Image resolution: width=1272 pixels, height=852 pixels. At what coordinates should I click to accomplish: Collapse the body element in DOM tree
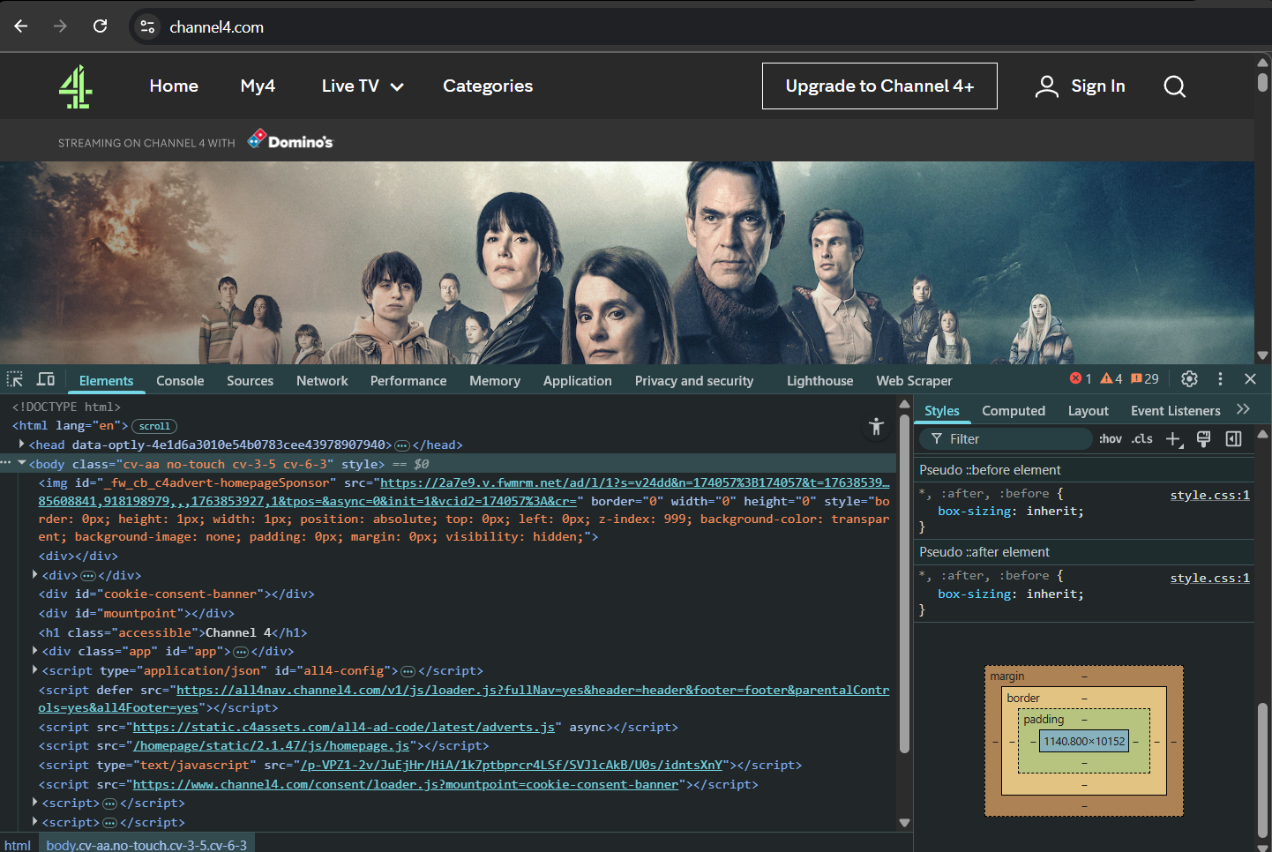[x=21, y=462]
